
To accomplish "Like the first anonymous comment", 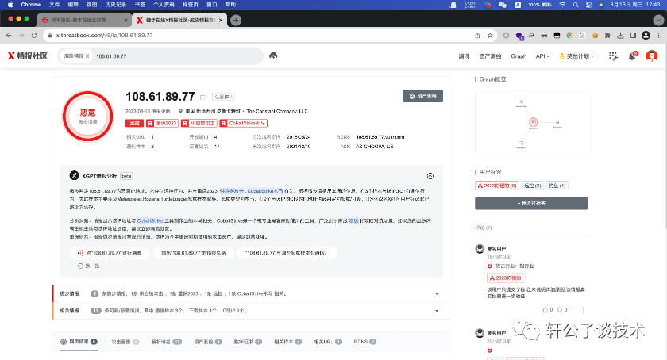I will point(545,310).
